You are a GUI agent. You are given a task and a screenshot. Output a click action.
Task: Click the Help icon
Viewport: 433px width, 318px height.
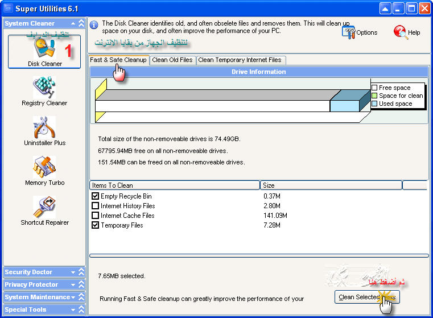[399, 32]
